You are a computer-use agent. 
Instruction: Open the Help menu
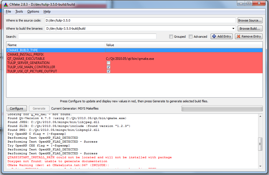pos(47,11)
